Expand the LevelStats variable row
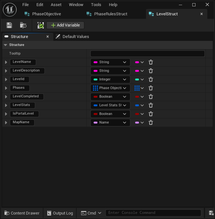Viewport: 215px width, 219px height. (6, 105)
